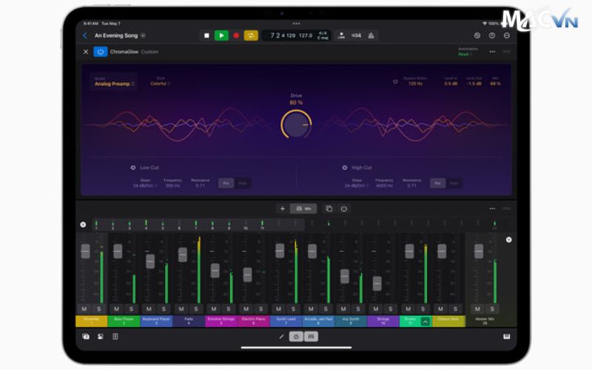Mute the Drummer track
592x370 pixels.
click(84, 309)
